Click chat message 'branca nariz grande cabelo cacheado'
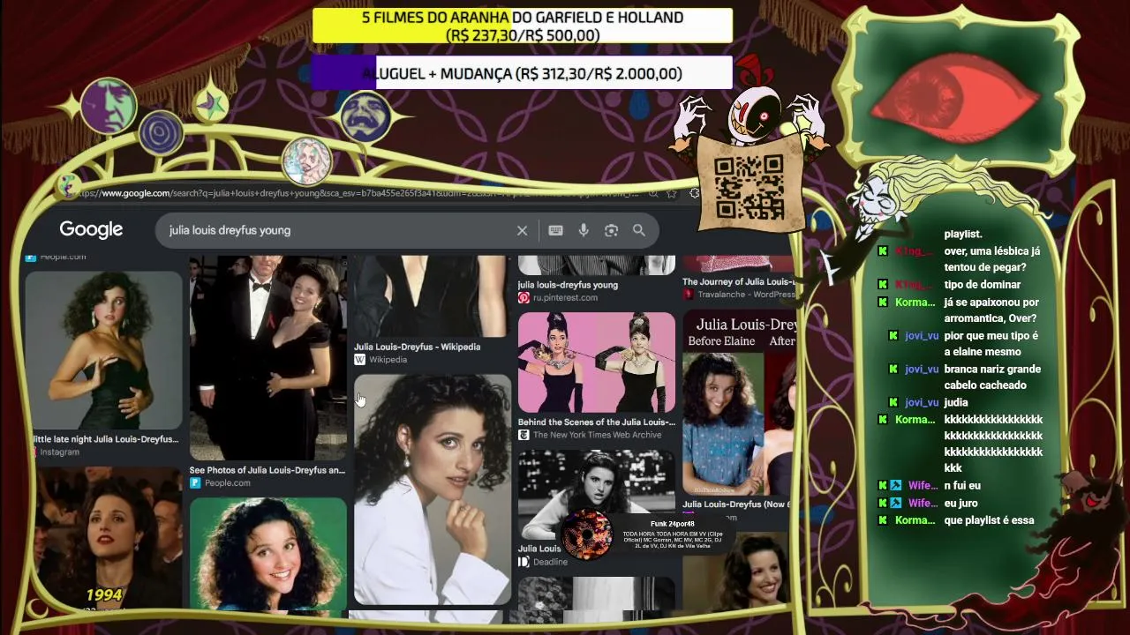 [x=992, y=377]
